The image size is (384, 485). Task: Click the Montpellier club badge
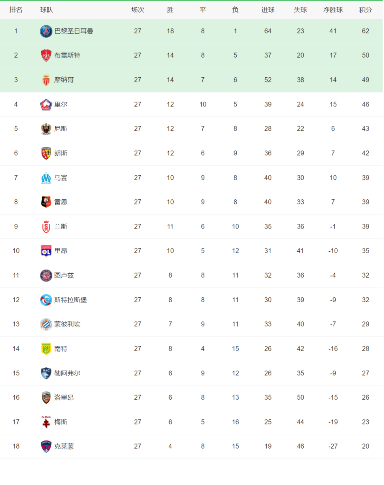tap(46, 324)
